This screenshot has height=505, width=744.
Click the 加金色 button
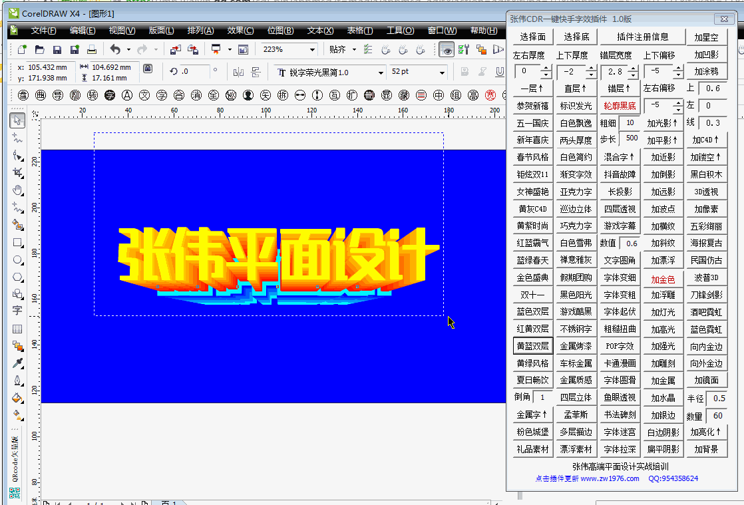(663, 279)
